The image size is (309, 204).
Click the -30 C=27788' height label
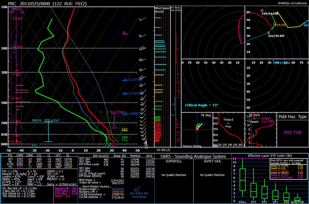[132, 80]
